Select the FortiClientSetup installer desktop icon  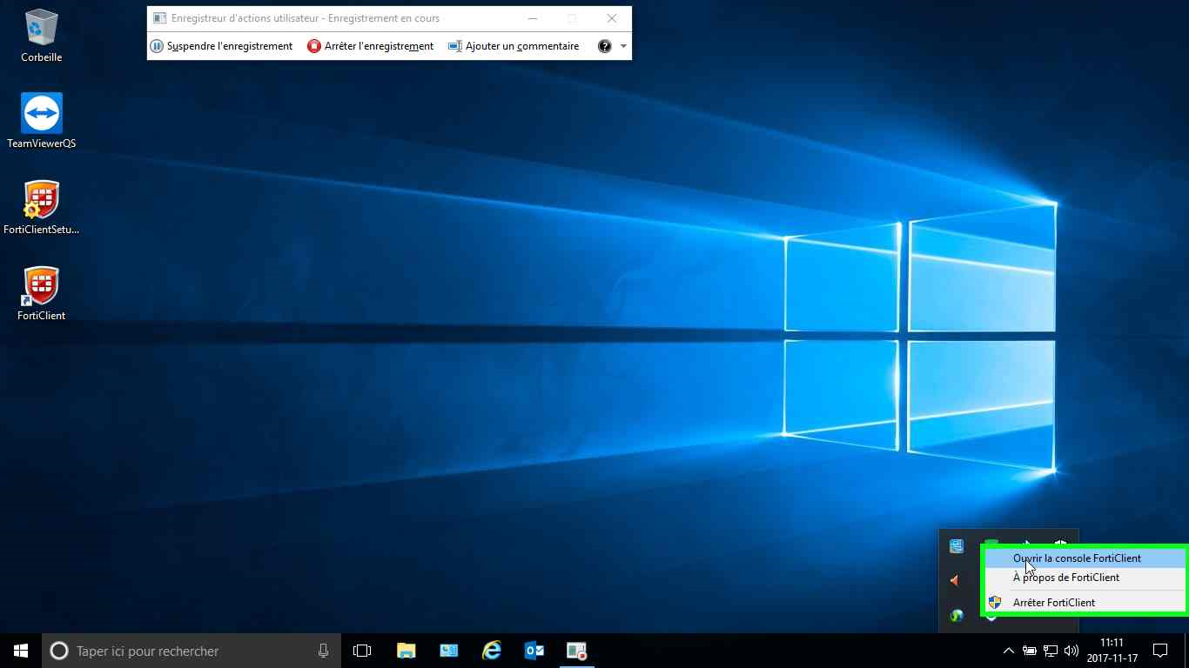point(42,207)
